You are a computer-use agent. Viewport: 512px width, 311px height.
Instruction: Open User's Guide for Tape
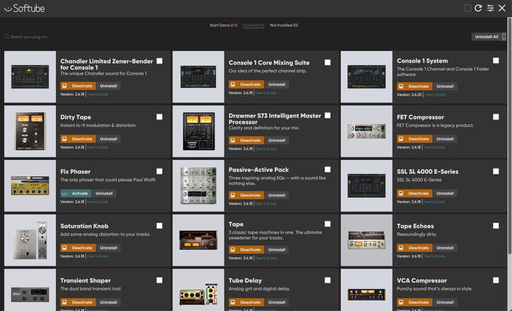266,258
